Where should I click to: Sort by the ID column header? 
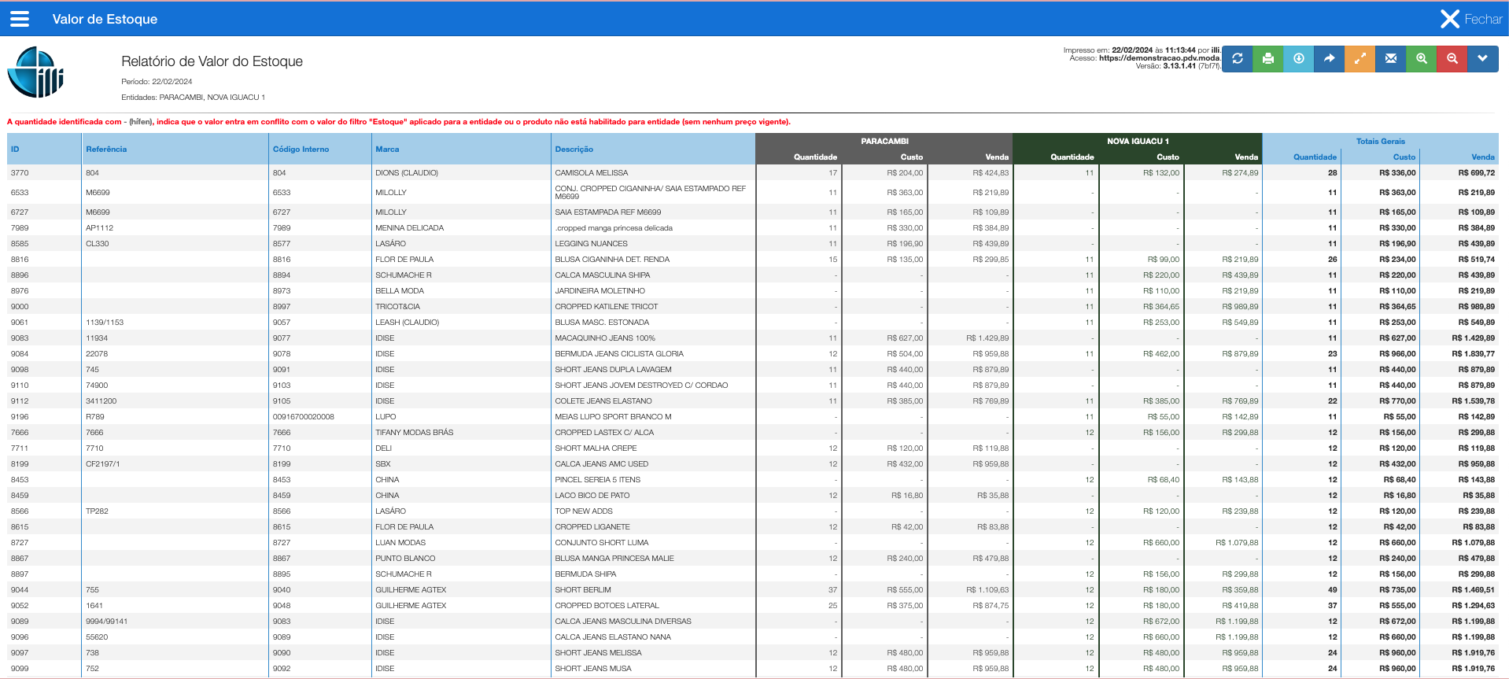pyautogui.click(x=15, y=149)
